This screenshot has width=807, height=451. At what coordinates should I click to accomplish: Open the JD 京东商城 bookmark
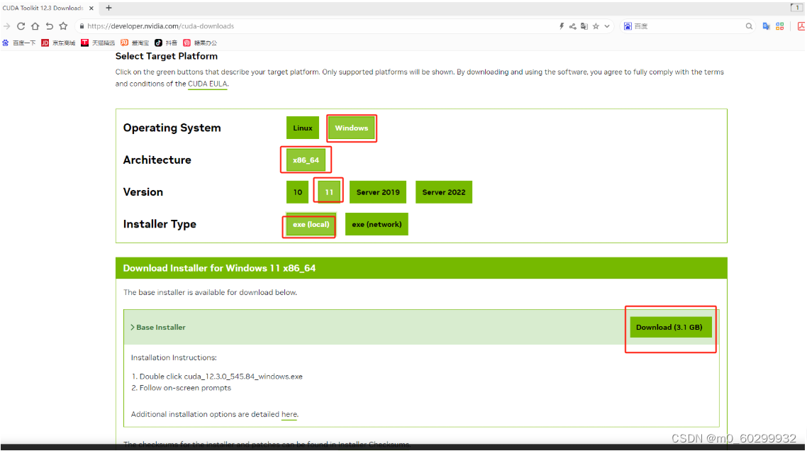coord(58,43)
